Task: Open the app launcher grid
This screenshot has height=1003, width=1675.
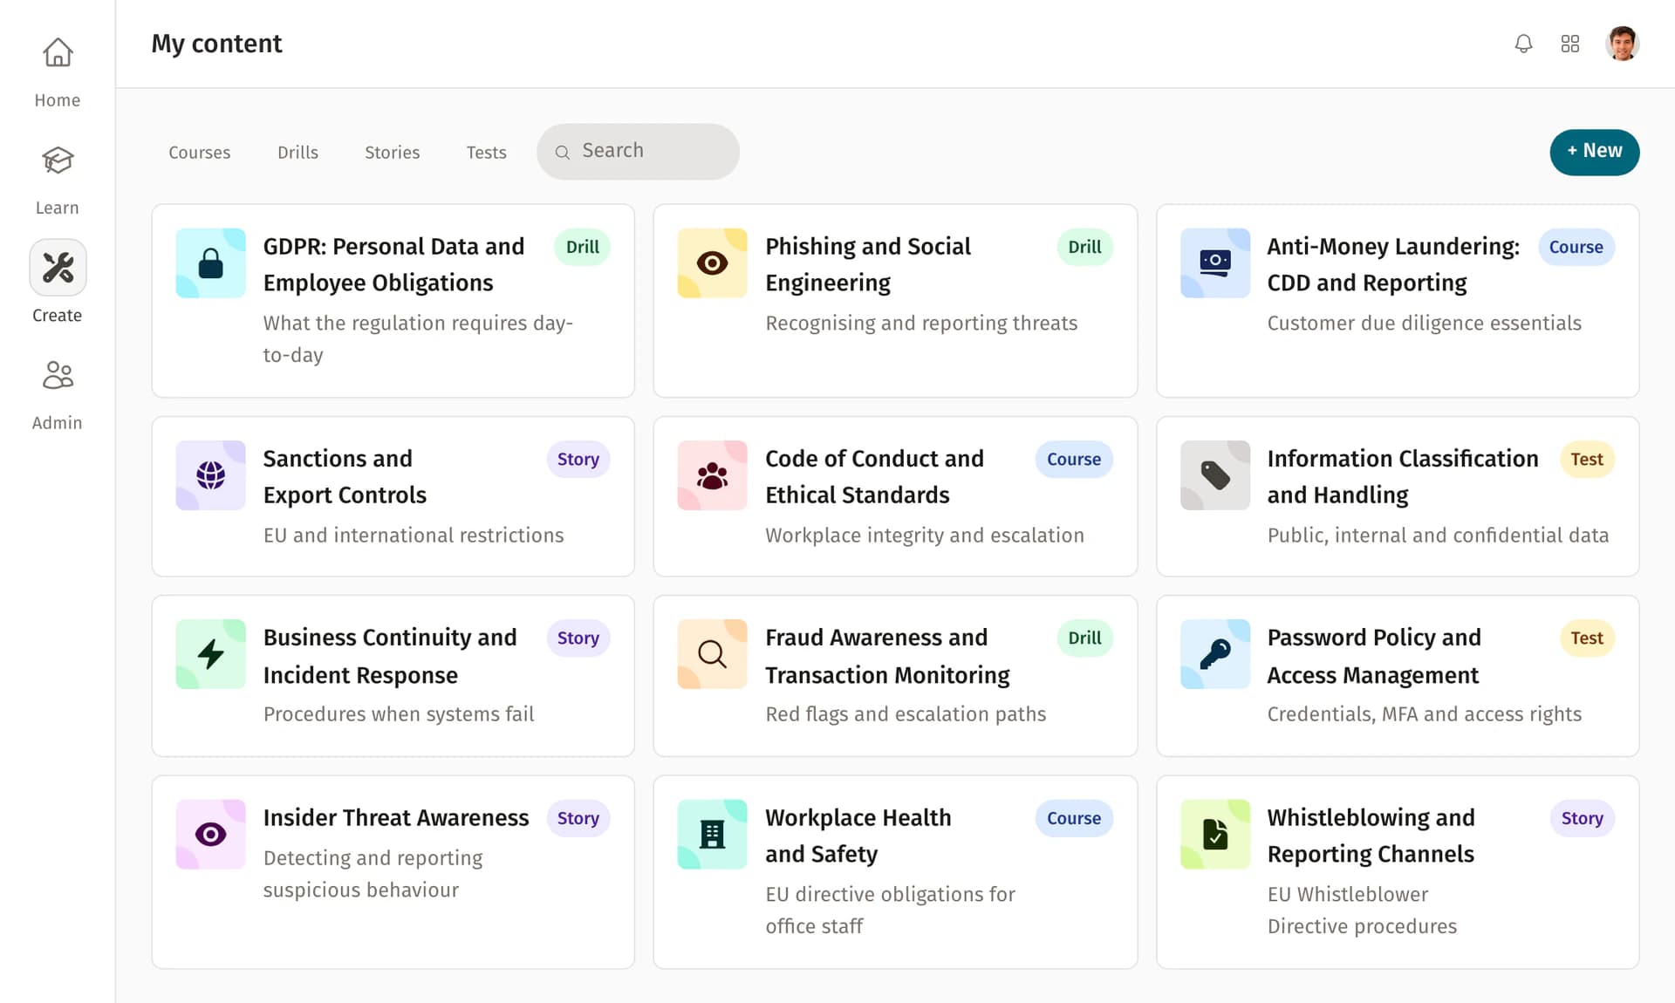Action: pos(1570,43)
